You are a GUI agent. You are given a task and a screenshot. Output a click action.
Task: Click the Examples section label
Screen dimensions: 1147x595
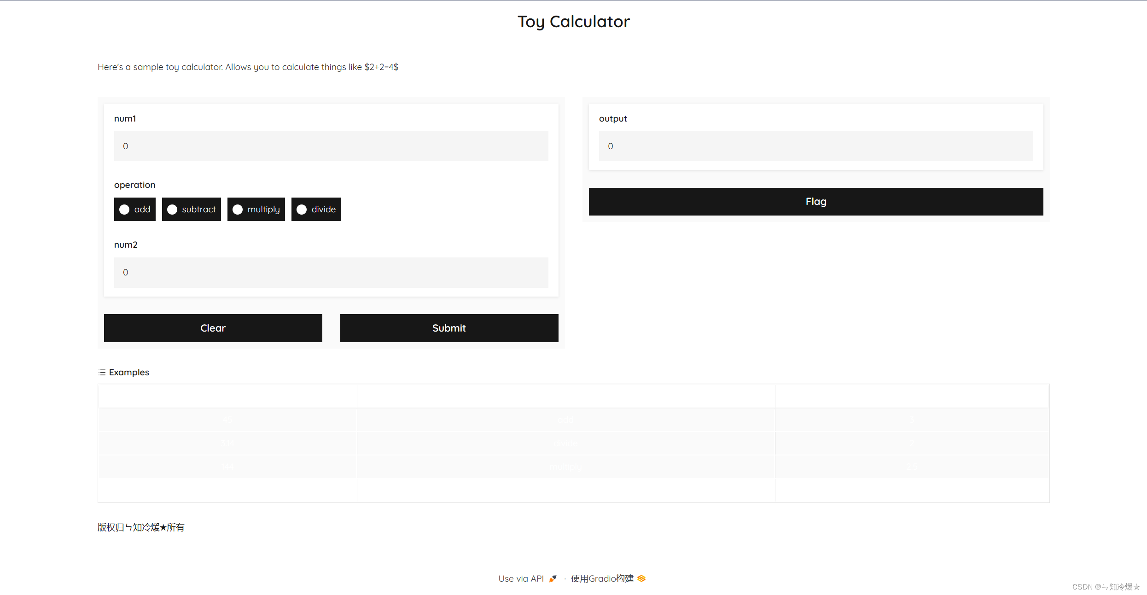tap(129, 372)
